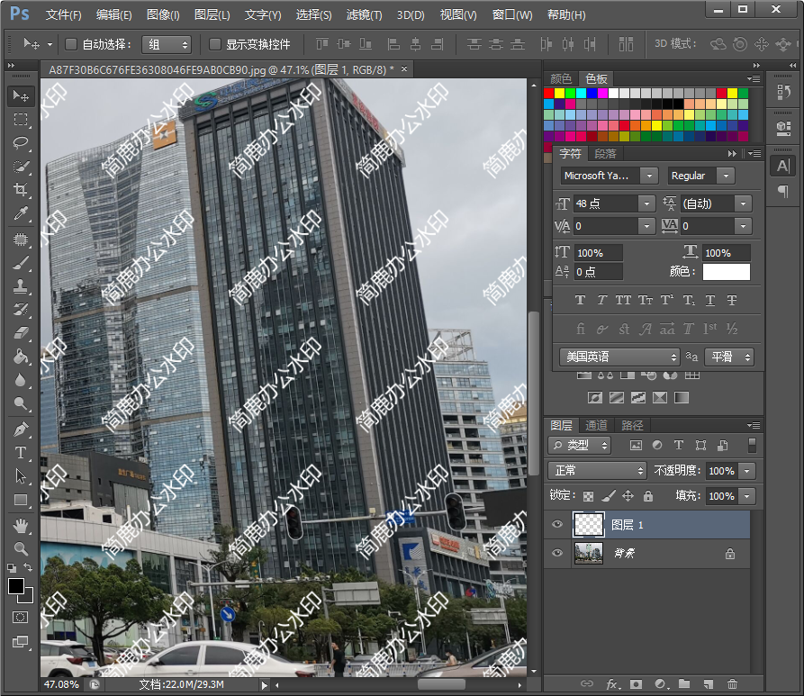804x696 pixels.
Task: Select the Eyedropper tool
Action: click(21, 214)
